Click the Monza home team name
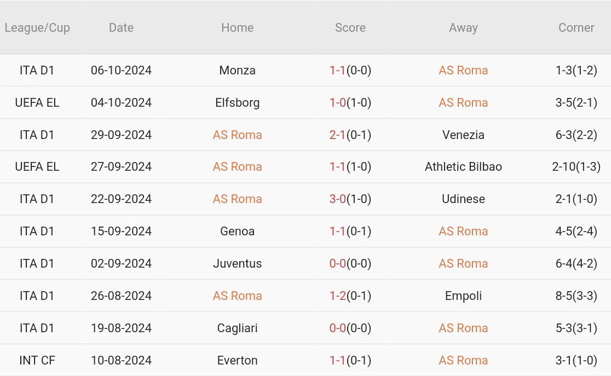Viewport: 611px width, 376px height. (x=237, y=70)
